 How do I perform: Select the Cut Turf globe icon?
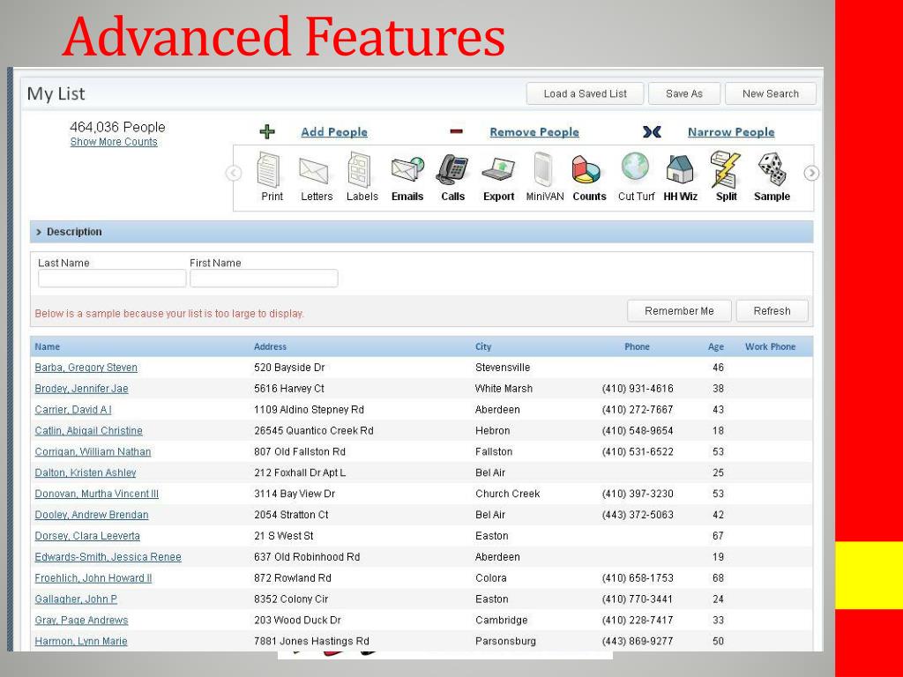(x=635, y=167)
